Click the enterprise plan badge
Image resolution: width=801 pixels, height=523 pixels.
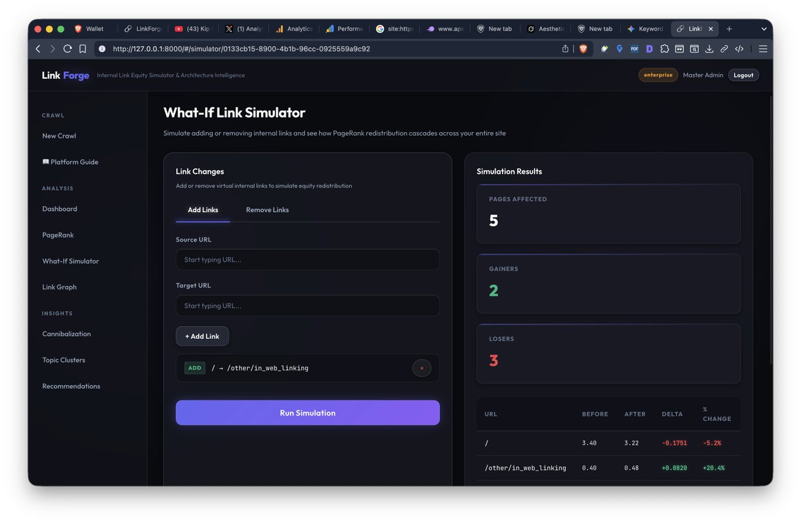(x=658, y=75)
